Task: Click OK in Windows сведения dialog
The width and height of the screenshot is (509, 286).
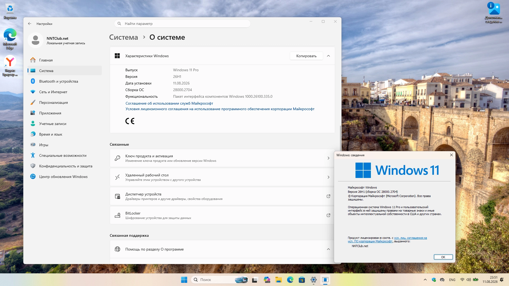Action: 443,257
